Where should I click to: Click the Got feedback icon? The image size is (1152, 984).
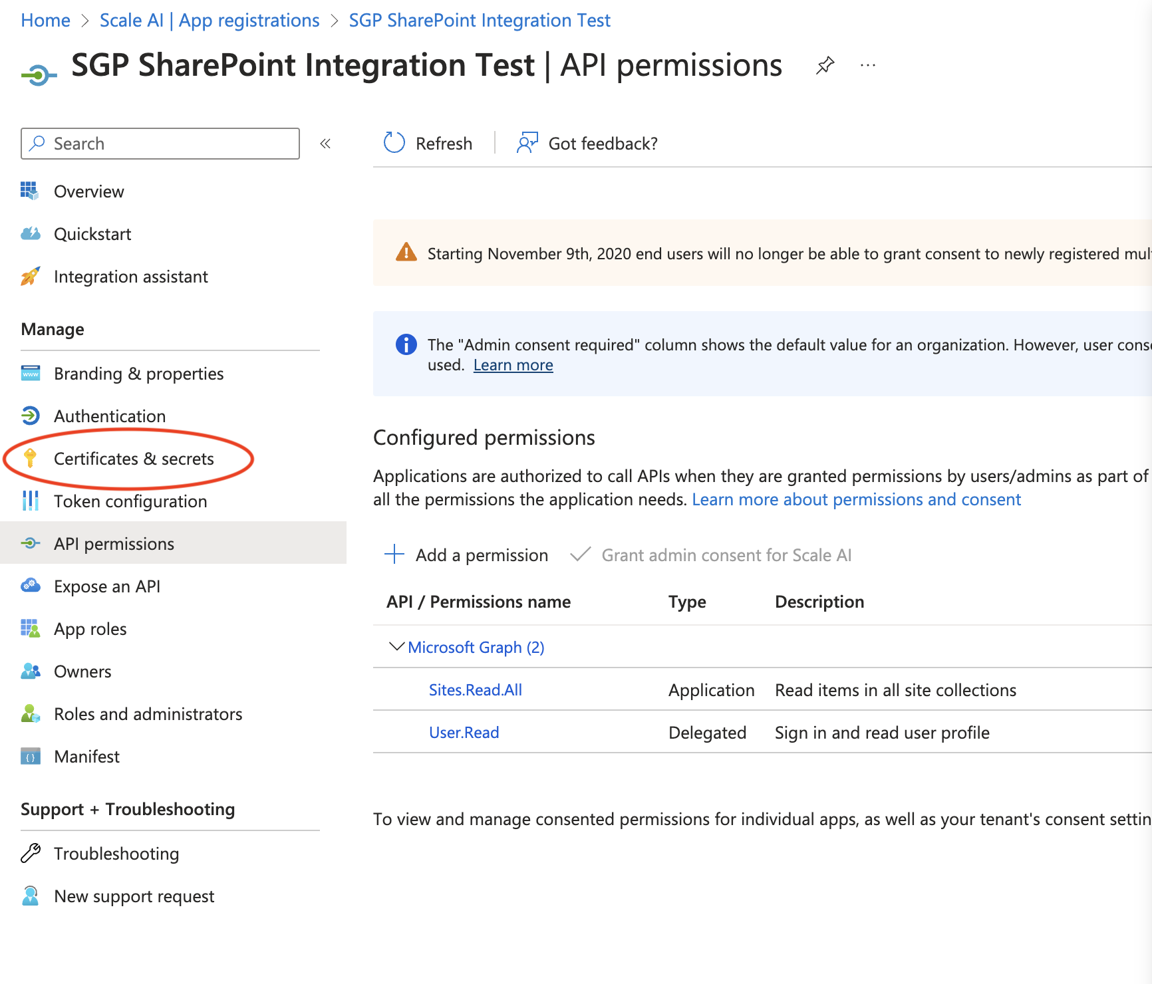pyautogui.click(x=527, y=143)
